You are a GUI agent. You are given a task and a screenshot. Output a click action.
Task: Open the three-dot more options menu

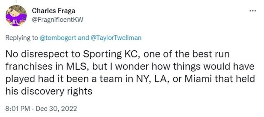tap(252, 11)
